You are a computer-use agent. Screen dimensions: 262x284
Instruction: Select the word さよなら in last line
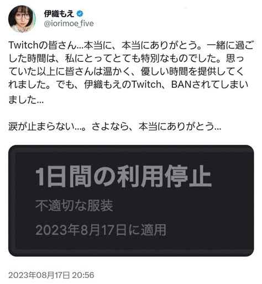pyautogui.click(x=110, y=127)
